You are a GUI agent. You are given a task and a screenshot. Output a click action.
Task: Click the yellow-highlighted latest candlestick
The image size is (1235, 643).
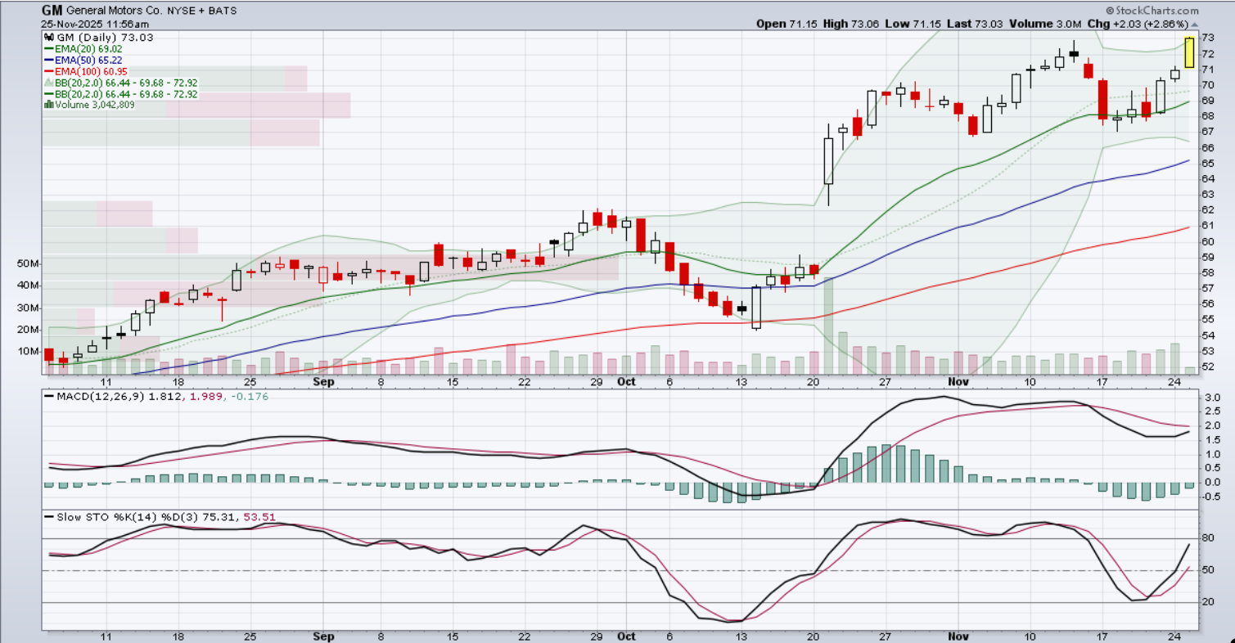point(1189,52)
